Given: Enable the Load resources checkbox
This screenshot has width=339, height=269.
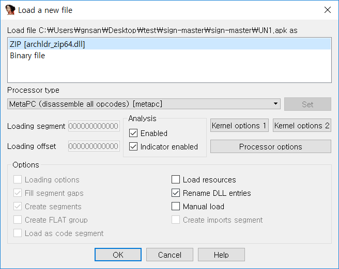Looking at the screenshot, I should (176, 179).
